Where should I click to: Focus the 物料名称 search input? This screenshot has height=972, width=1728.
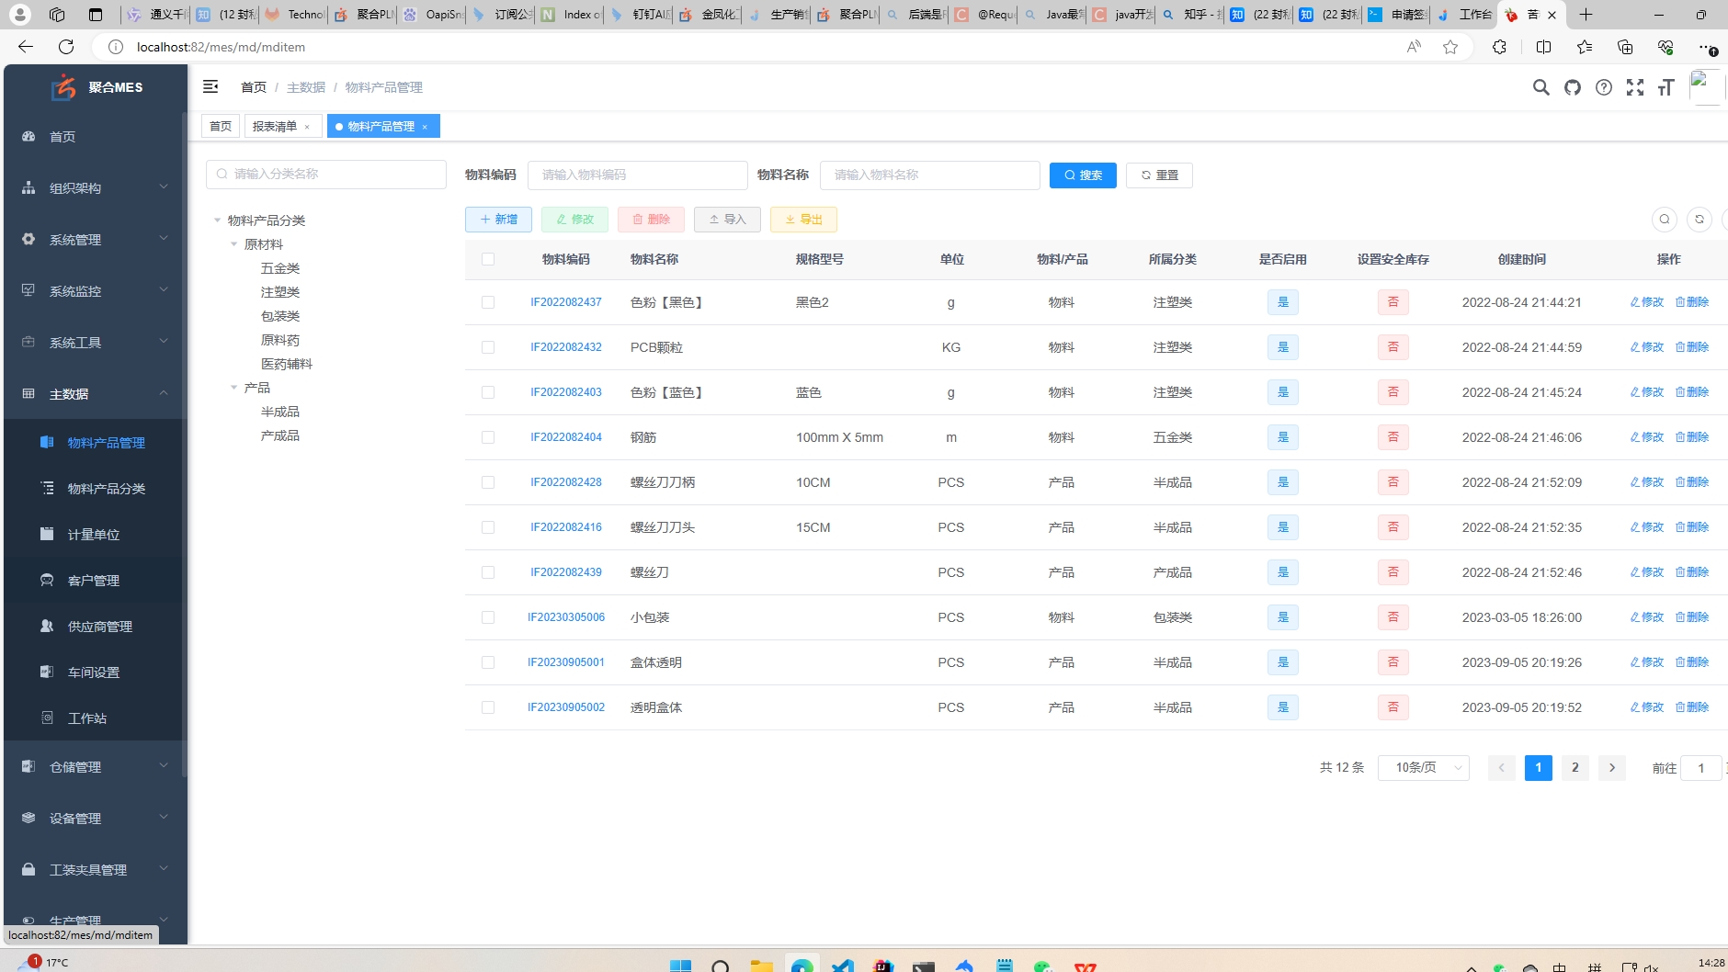(x=930, y=175)
